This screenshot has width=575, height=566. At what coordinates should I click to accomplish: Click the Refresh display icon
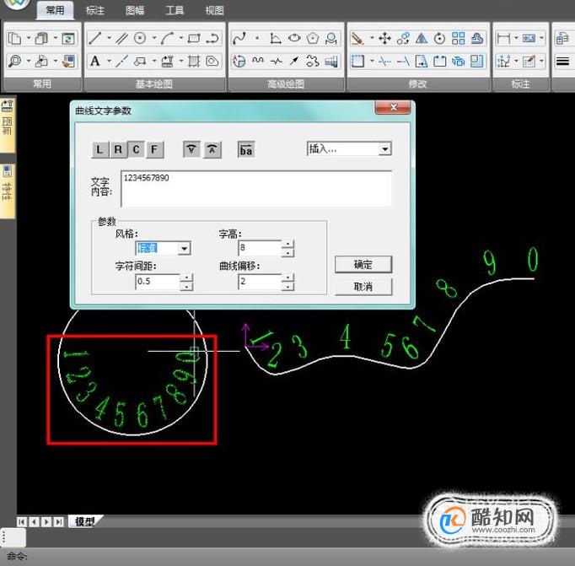68,38
